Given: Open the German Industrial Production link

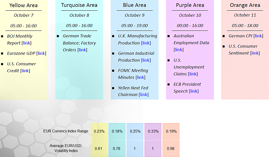Looking at the screenshot, I should click(146, 60).
